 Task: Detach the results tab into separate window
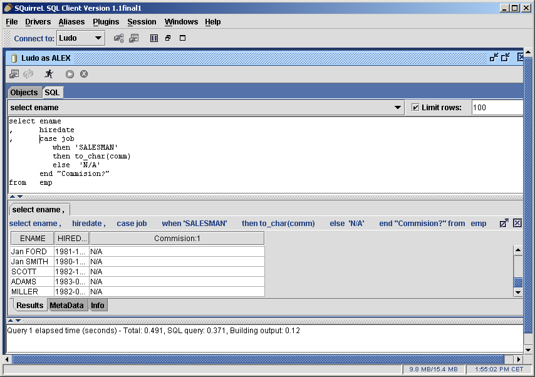504,223
